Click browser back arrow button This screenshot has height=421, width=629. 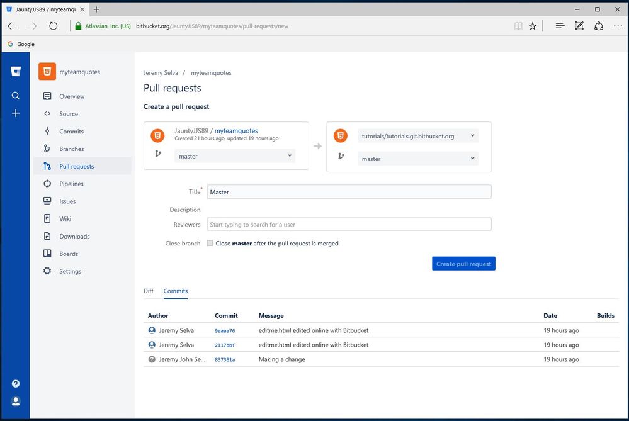coord(11,26)
